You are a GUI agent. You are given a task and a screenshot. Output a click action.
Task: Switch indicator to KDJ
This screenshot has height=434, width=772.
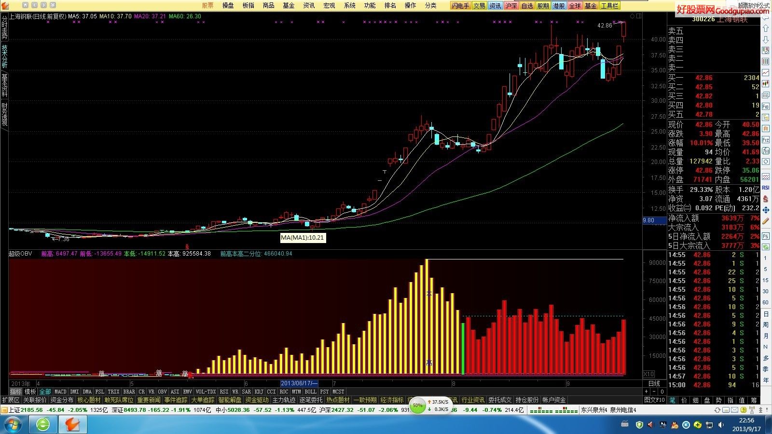259,392
